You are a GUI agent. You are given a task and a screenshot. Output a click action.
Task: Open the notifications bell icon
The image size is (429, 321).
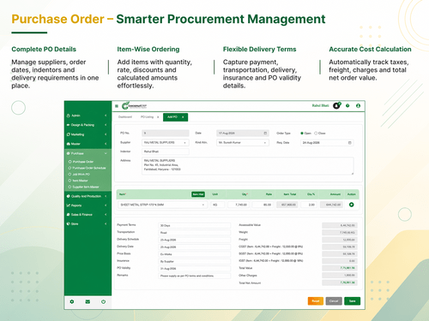click(336, 106)
